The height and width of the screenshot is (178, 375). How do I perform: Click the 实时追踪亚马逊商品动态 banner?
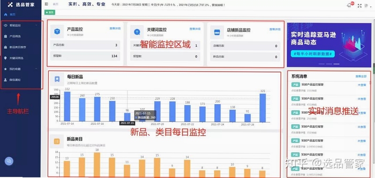pyautogui.click(x=329, y=45)
